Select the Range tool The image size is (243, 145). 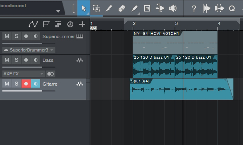(96, 8)
